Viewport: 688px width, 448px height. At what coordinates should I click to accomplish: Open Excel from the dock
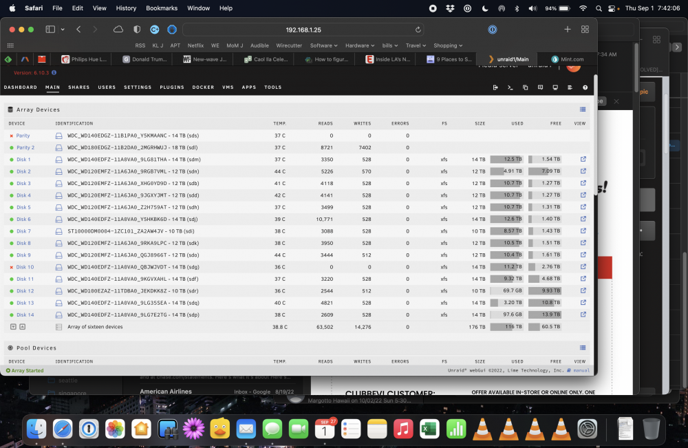tap(429, 429)
